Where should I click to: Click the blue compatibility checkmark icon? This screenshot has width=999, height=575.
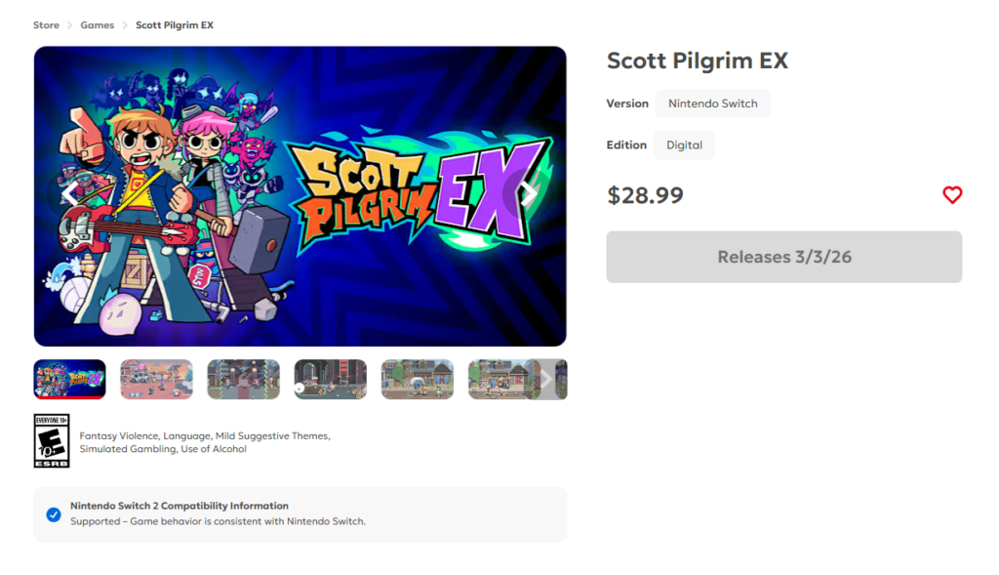pyautogui.click(x=54, y=514)
